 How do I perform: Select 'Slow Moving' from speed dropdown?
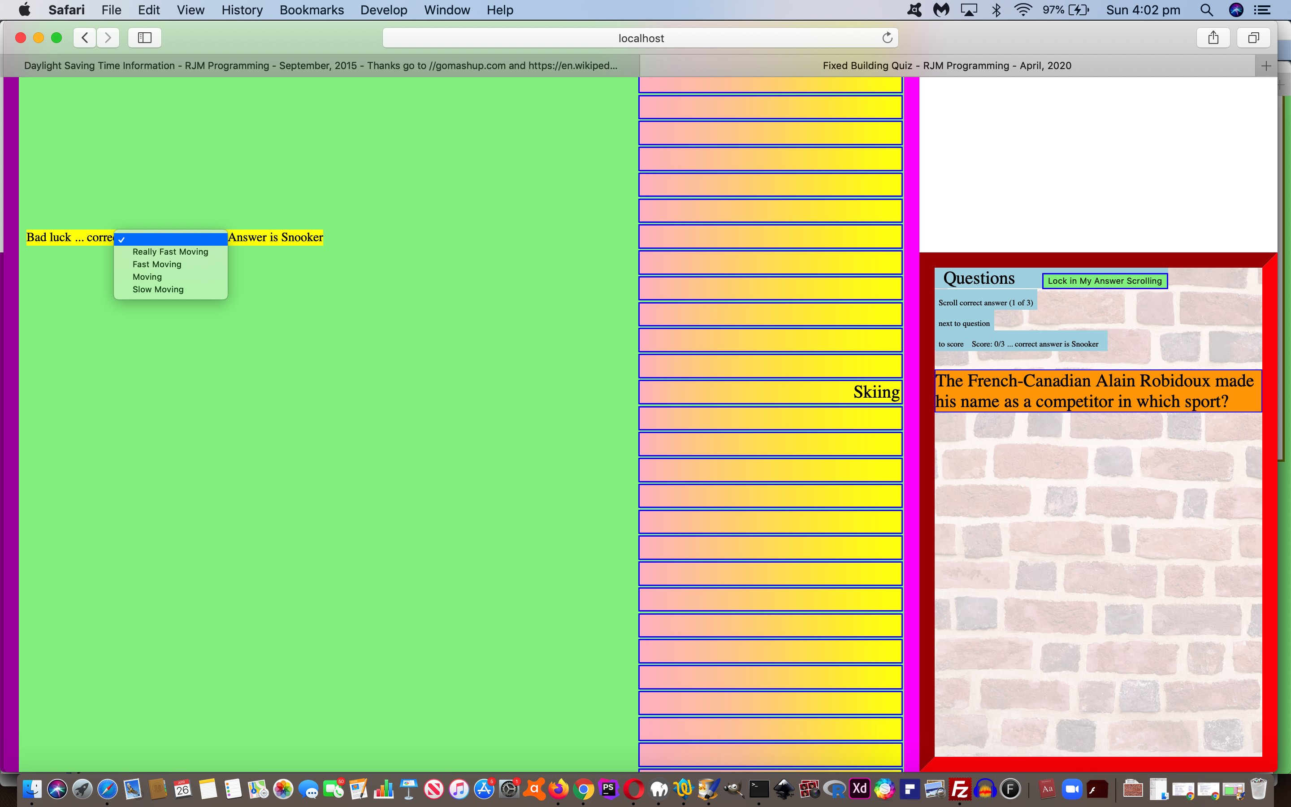158,288
